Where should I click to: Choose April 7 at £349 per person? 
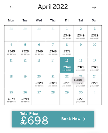(x=53, y=49)
